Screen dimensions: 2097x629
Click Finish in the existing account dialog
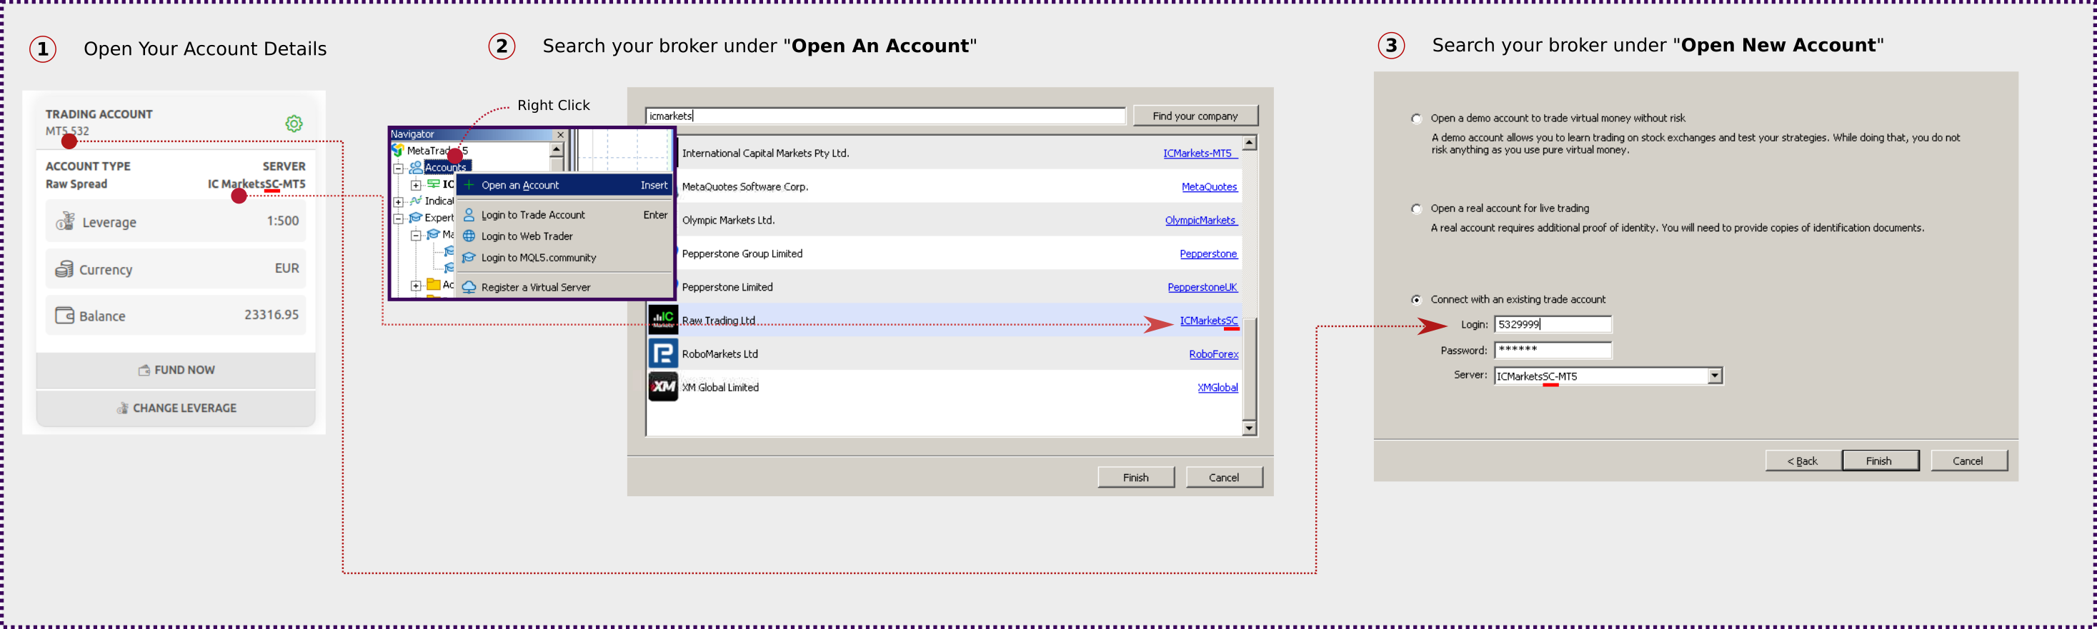[1880, 461]
